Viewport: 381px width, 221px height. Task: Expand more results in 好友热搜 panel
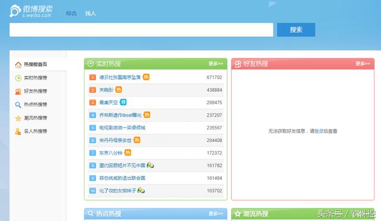click(363, 64)
